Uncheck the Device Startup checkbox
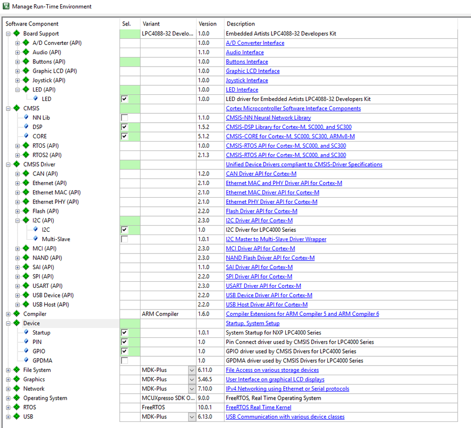Viewport: 471px width, 428px height. pos(124,332)
